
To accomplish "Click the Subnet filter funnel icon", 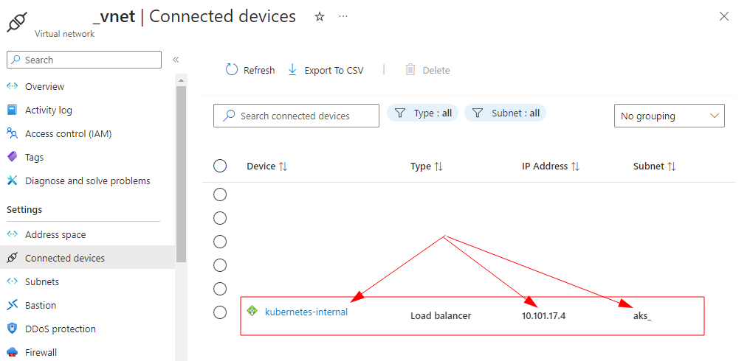I will (478, 113).
